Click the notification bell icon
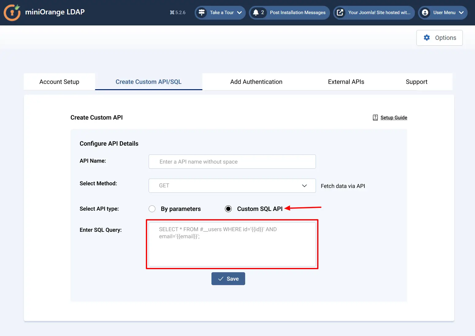Image resolution: width=475 pixels, height=336 pixels. click(256, 13)
